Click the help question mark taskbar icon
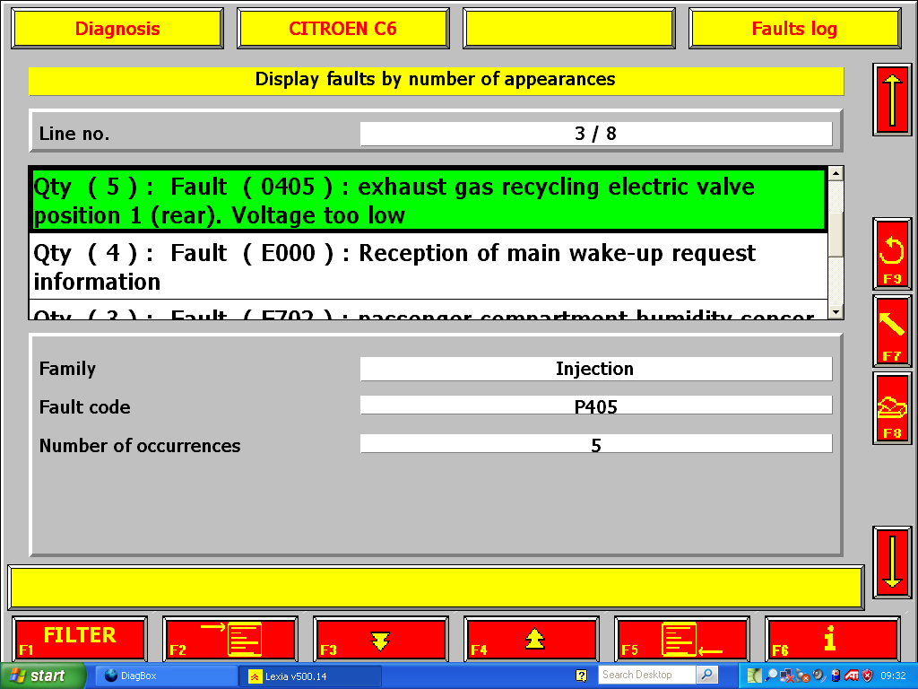This screenshot has height=689, width=918. [581, 676]
